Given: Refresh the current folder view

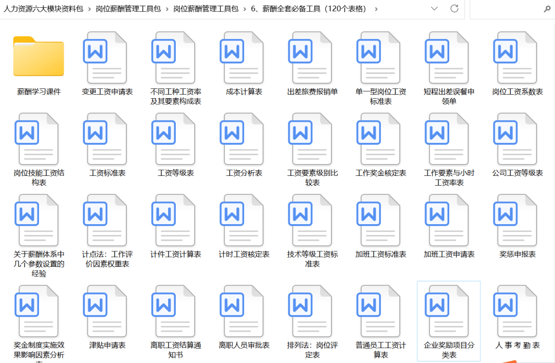Looking at the screenshot, I should (x=454, y=9).
